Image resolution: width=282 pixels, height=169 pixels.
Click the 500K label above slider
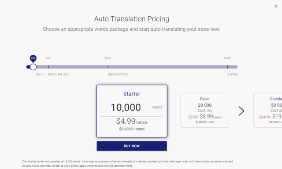[x=227, y=58]
